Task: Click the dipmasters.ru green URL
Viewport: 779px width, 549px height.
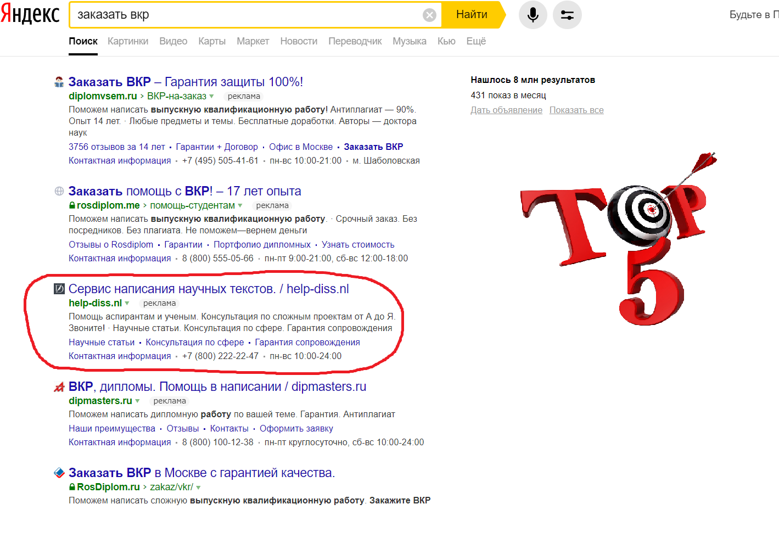Action: click(100, 401)
